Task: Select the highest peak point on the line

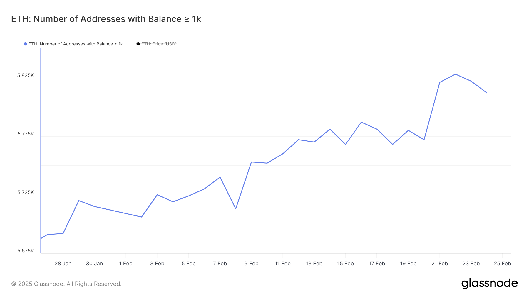Action: pyautogui.click(x=455, y=74)
